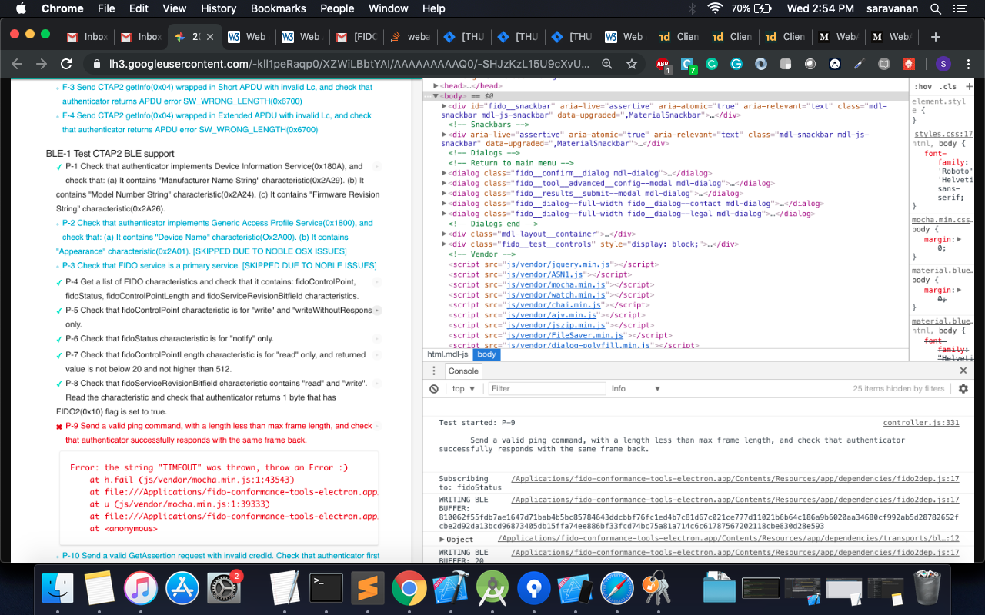Open the Bookmarks menu in the menu bar
The height and width of the screenshot is (615, 985).
pos(279,8)
